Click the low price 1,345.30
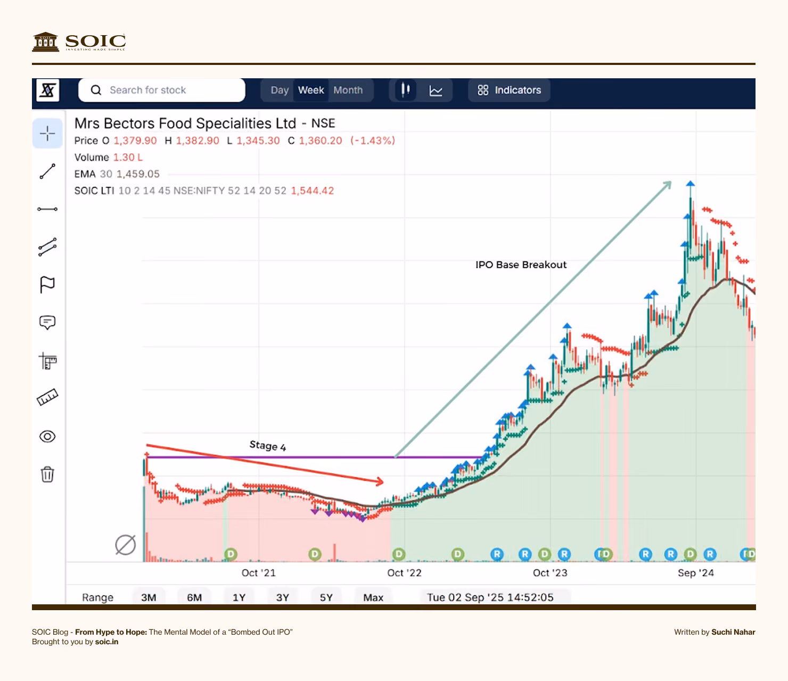788x681 pixels. pyautogui.click(x=258, y=141)
